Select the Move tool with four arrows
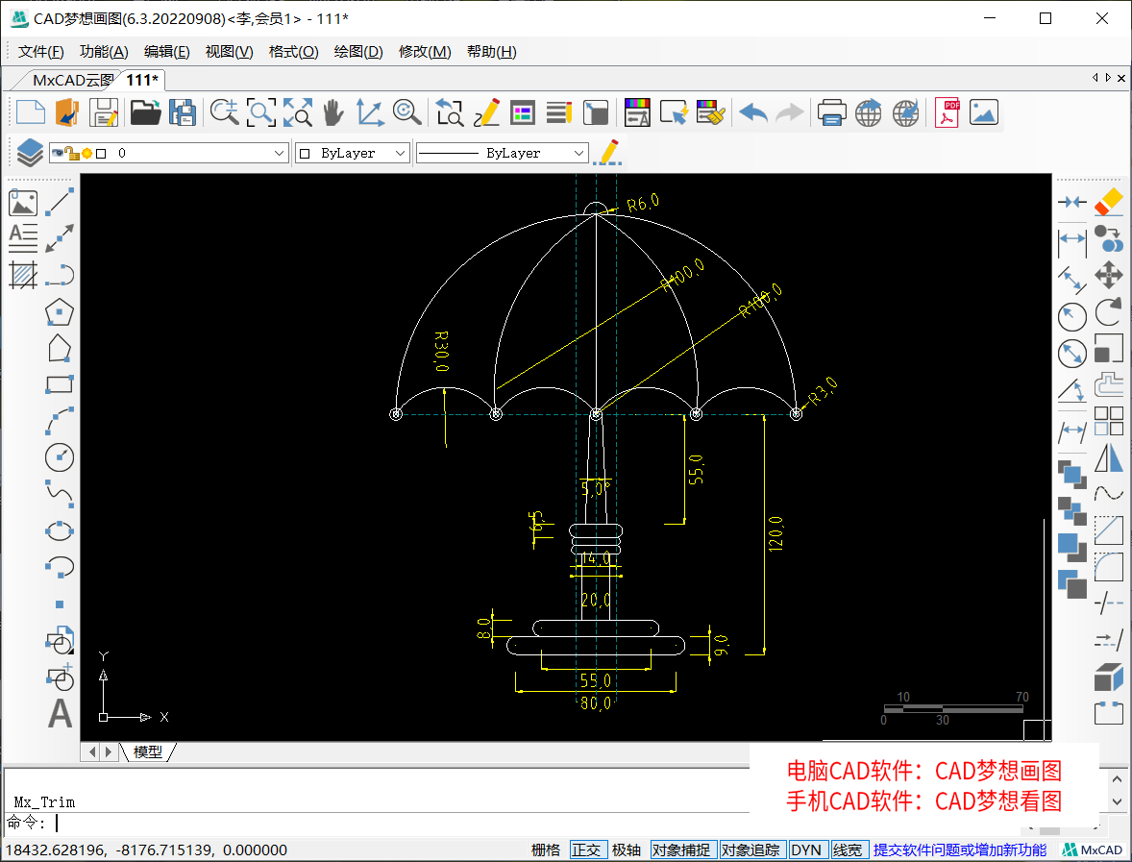This screenshot has width=1132, height=862. point(1108,275)
